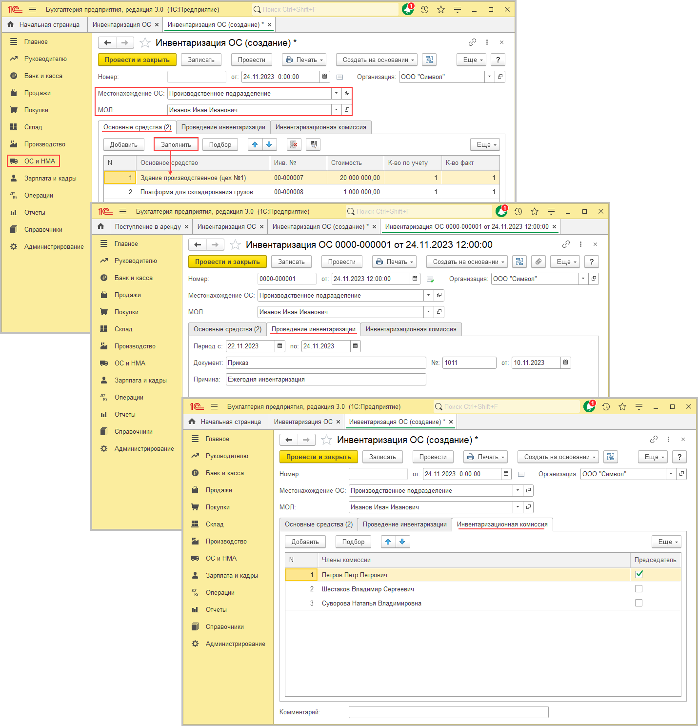This screenshot has width=698, height=726.
Task: Click the home icon tab in the middle window
Action: [x=100, y=226]
